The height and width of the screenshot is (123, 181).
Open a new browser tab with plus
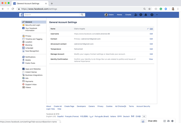coord(52,4)
